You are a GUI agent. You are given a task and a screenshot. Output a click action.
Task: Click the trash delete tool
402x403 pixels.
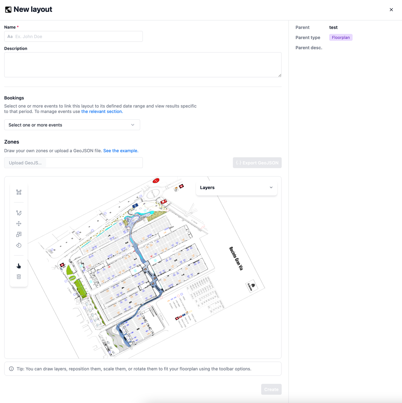pyautogui.click(x=19, y=277)
